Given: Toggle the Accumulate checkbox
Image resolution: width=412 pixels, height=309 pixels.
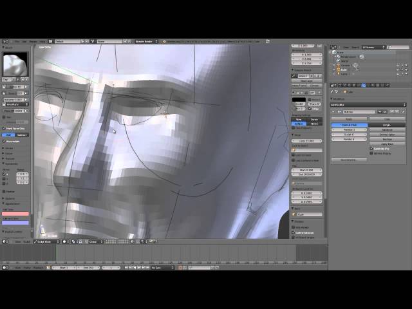Looking at the screenshot, I should point(4,141).
